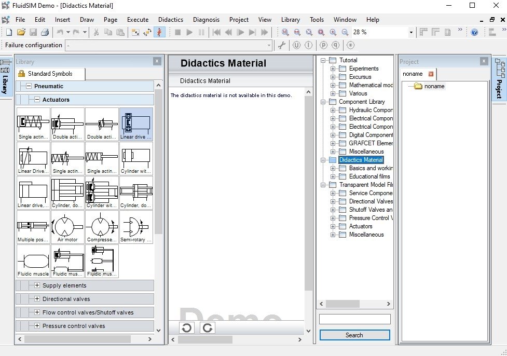Close the Library panel
Screen dimensions: 507x356
[x=157, y=61]
